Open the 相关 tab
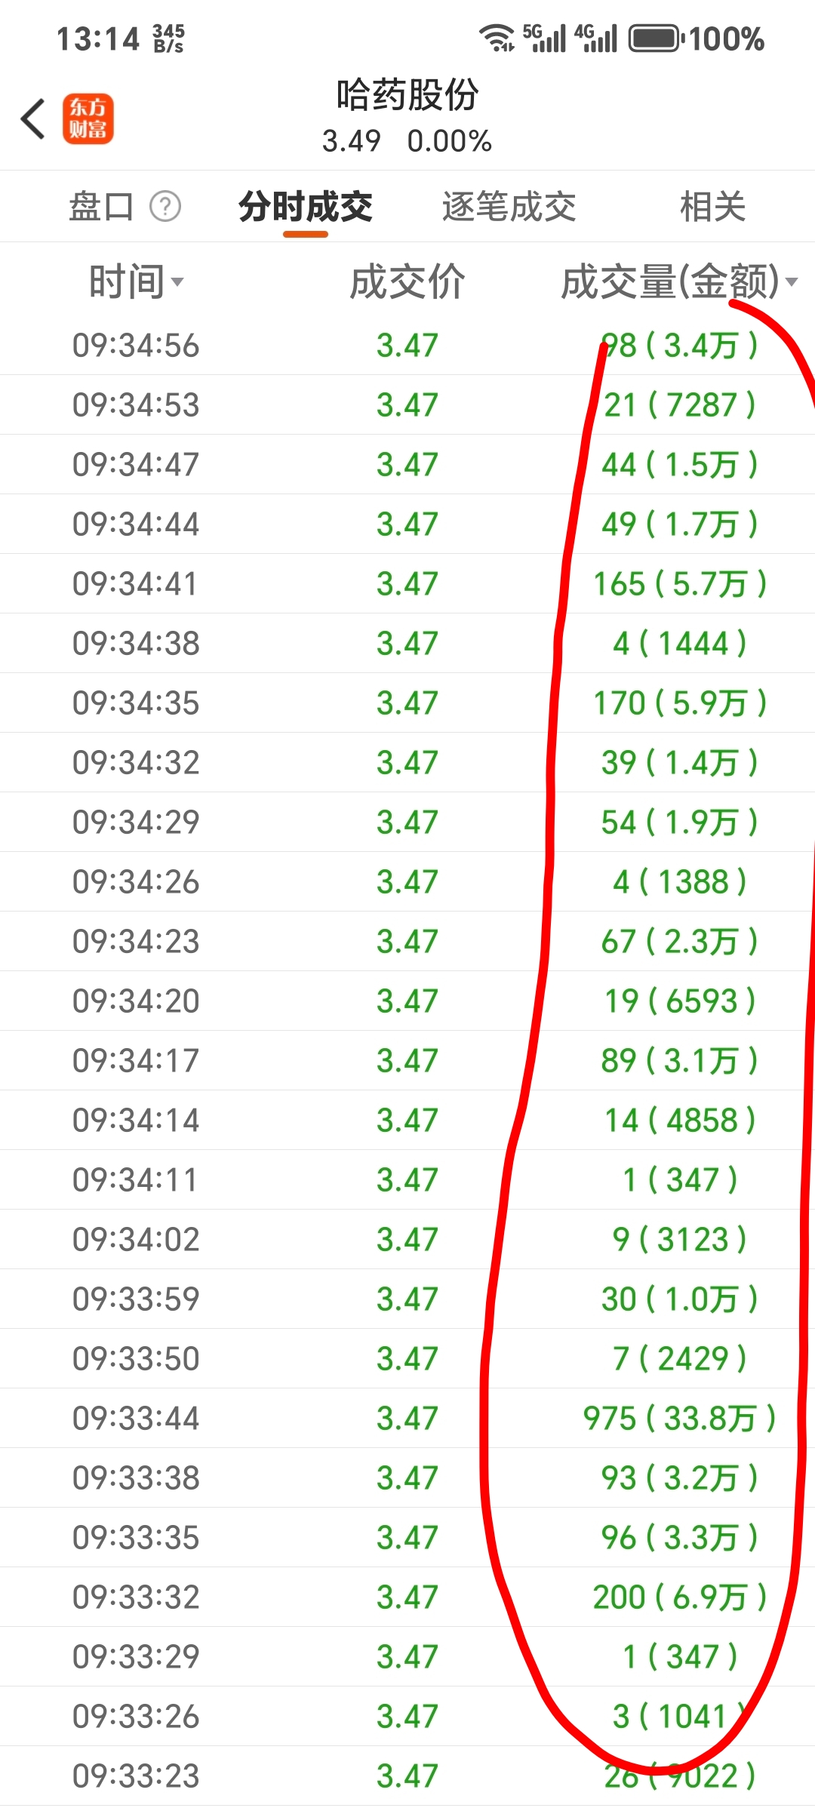This screenshot has height=1811, width=815. tap(713, 207)
